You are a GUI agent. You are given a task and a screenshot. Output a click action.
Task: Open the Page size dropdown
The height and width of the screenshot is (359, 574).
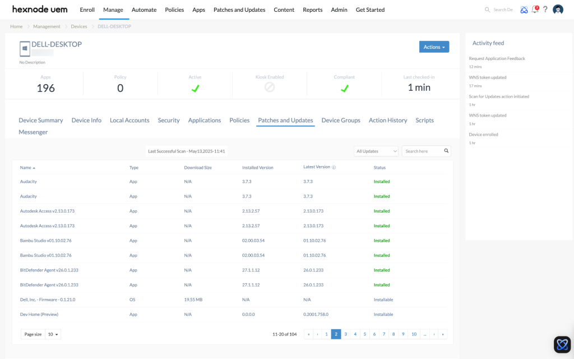click(53, 334)
